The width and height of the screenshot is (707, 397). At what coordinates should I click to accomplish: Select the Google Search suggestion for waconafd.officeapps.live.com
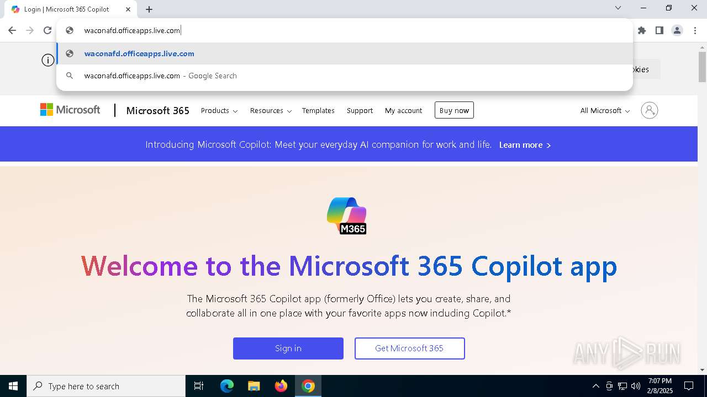345,76
